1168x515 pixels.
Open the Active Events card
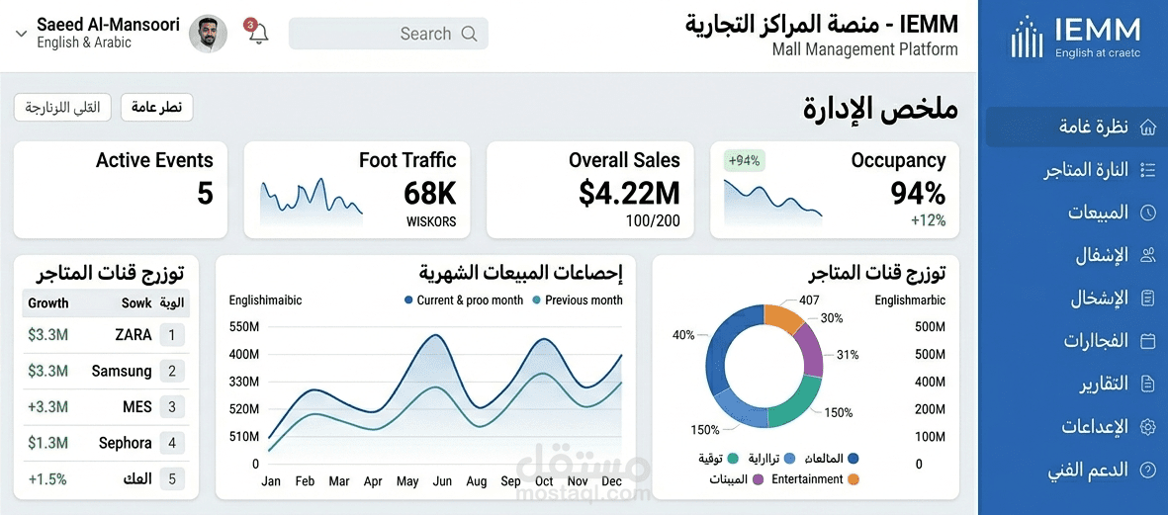[x=121, y=190]
